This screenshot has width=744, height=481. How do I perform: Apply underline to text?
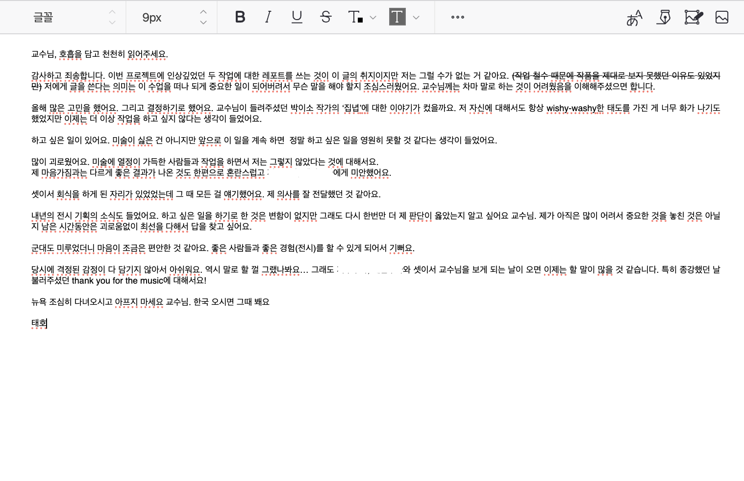pyautogui.click(x=297, y=17)
